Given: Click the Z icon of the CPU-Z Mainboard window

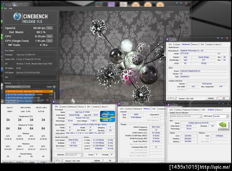Looking at the screenshot, I should pos(167,39).
